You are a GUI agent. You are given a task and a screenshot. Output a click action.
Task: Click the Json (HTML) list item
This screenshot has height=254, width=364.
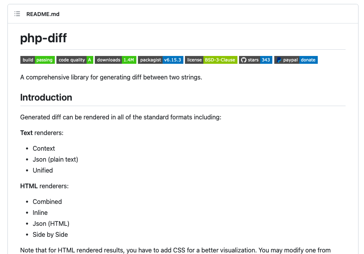[x=51, y=223]
